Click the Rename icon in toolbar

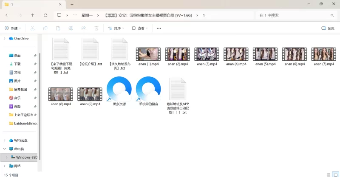click(71, 28)
